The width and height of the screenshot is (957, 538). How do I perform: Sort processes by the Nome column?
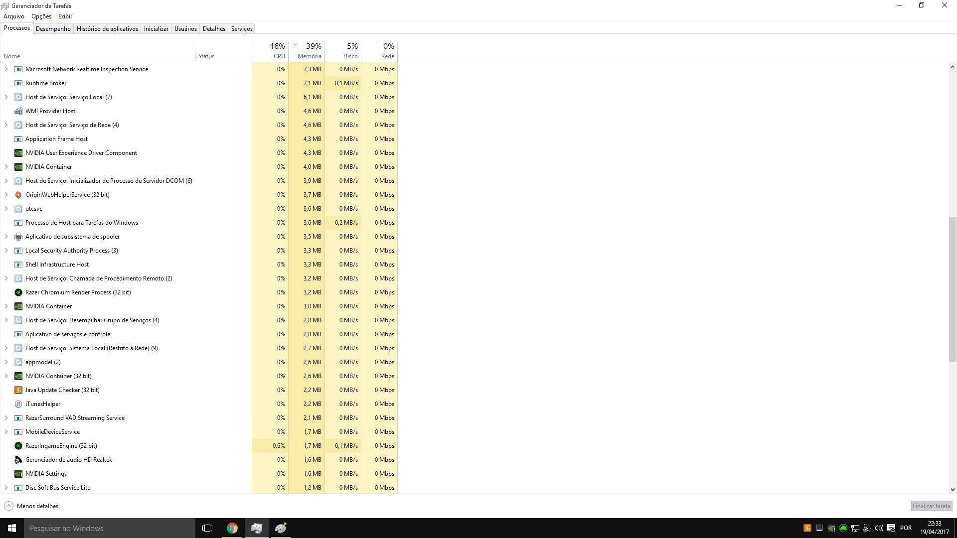click(x=98, y=51)
